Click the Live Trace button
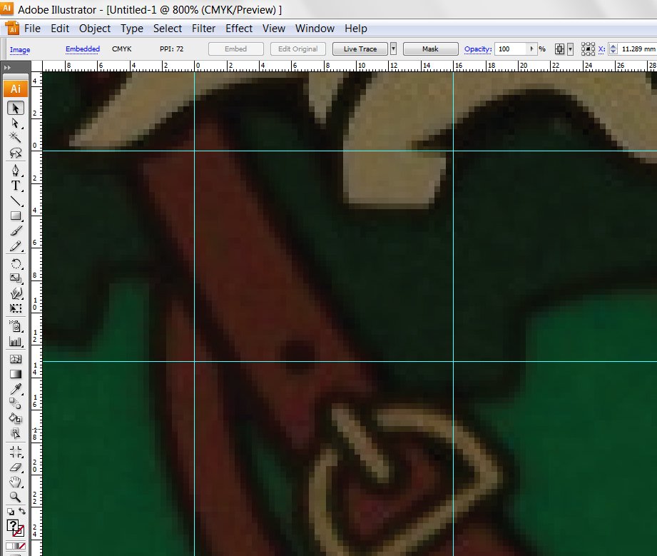The height and width of the screenshot is (556, 657). [x=360, y=49]
